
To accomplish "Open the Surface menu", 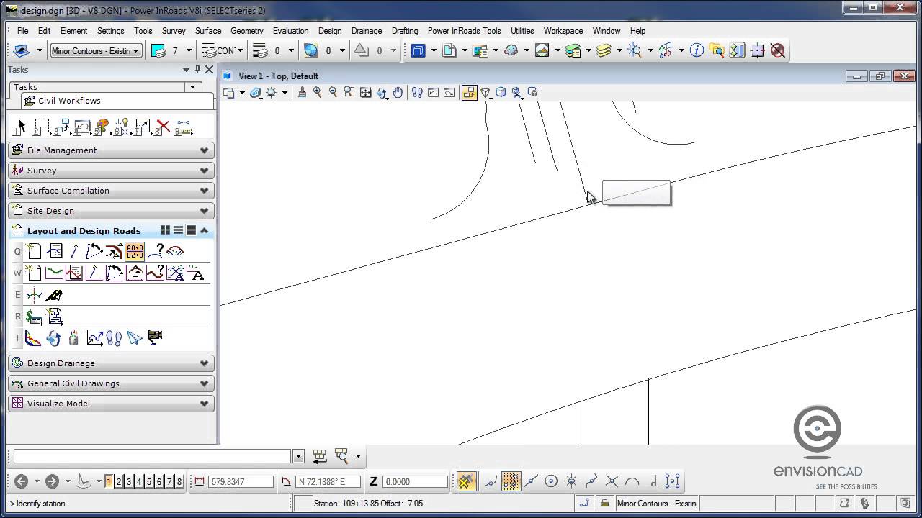I will [208, 31].
